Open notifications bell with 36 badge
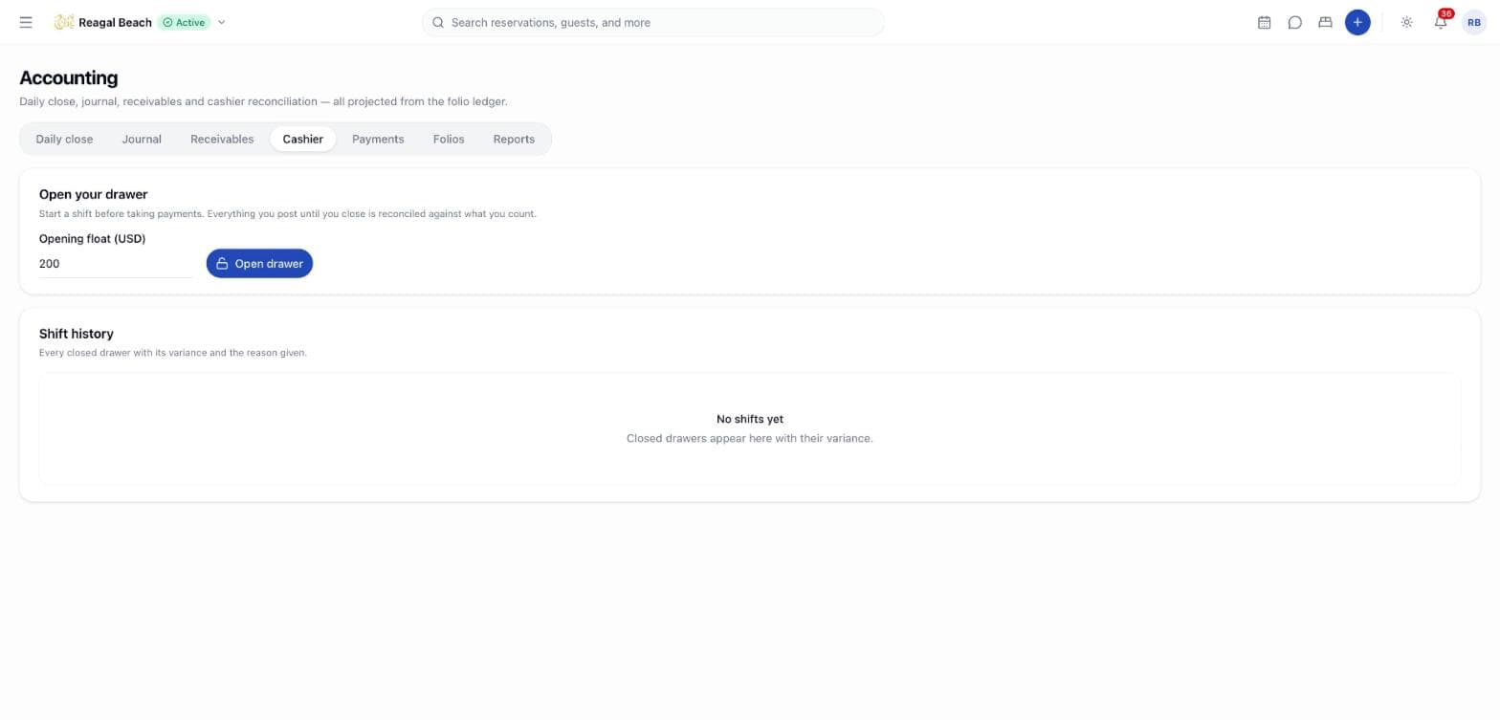Viewport: 1500px width, 720px height. pyautogui.click(x=1441, y=21)
